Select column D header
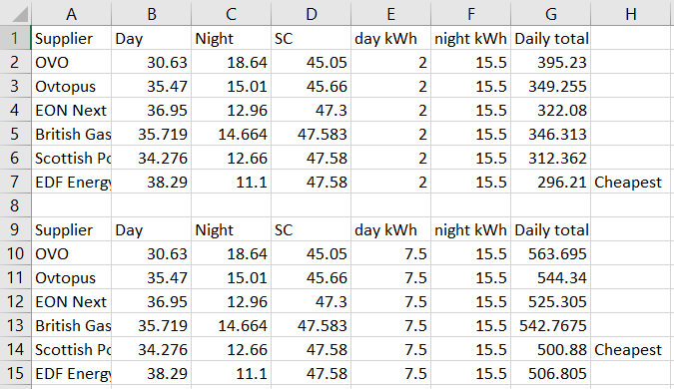Viewport: 674px width, 389px height. [312, 14]
